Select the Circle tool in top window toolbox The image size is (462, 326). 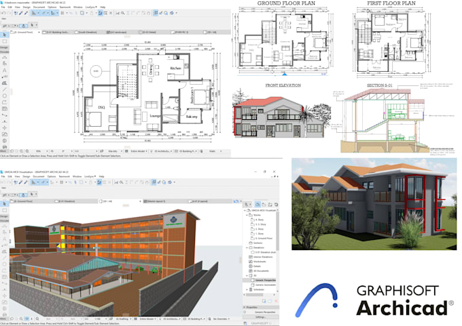5,96
